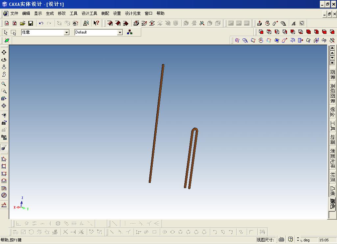The width and height of the screenshot is (337, 244).
Task: Click the 视图尺寸 status field
Action: pyautogui.click(x=266, y=240)
